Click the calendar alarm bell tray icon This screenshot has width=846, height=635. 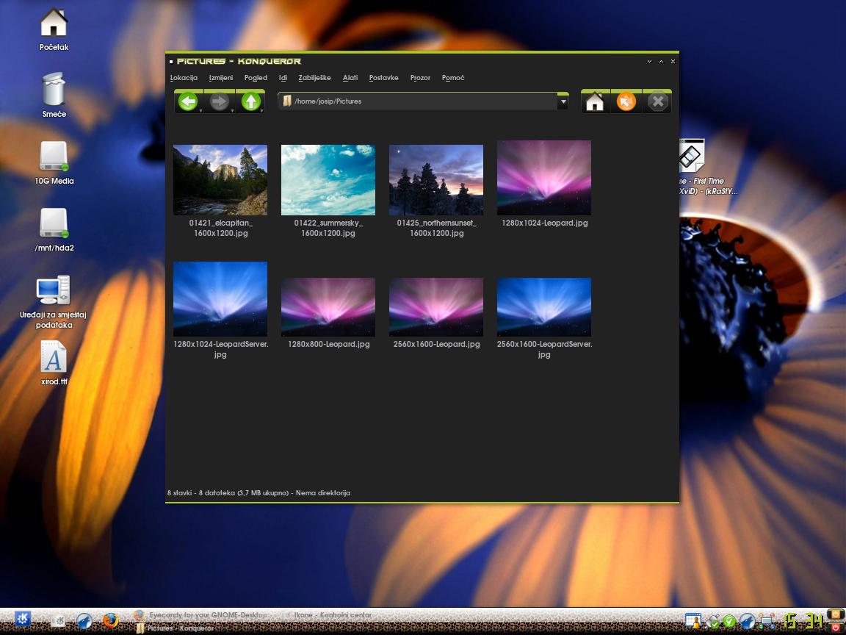pyautogui.click(x=693, y=622)
